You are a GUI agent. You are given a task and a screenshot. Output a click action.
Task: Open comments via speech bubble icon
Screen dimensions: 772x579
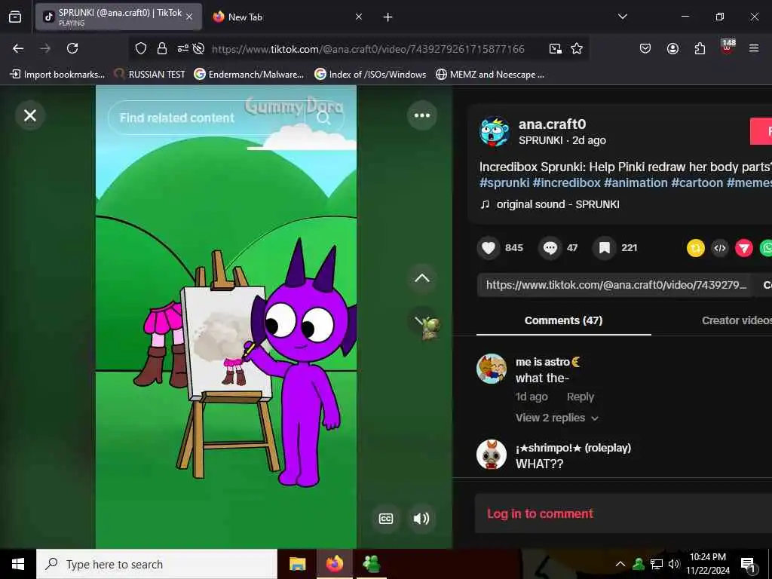click(550, 247)
